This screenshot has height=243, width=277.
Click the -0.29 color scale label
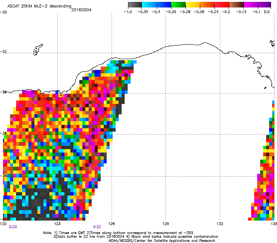pos(171,12)
